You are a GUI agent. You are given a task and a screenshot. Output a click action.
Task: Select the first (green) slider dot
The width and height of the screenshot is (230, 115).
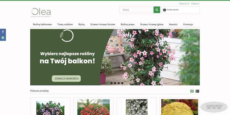108,83
